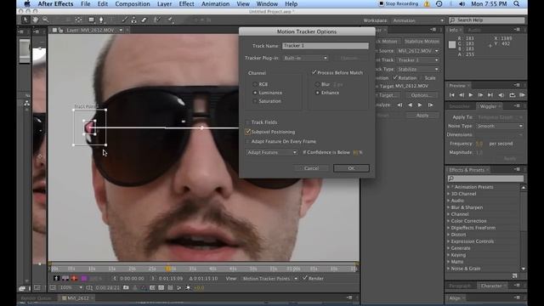Click OK in Motion Tracker Options
Image resolution: width=544 pixels, height=306 pixels.
(351, 168)
